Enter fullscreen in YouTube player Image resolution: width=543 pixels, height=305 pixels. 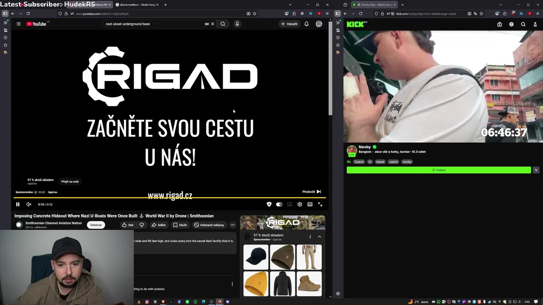pos(320,204)
